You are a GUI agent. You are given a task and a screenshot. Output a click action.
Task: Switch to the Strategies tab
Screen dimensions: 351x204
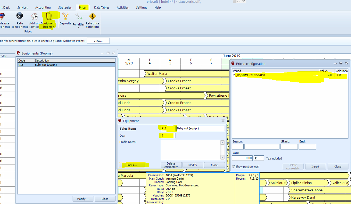65,8
